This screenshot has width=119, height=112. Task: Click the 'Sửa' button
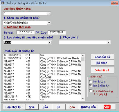[x=45, y=107]
